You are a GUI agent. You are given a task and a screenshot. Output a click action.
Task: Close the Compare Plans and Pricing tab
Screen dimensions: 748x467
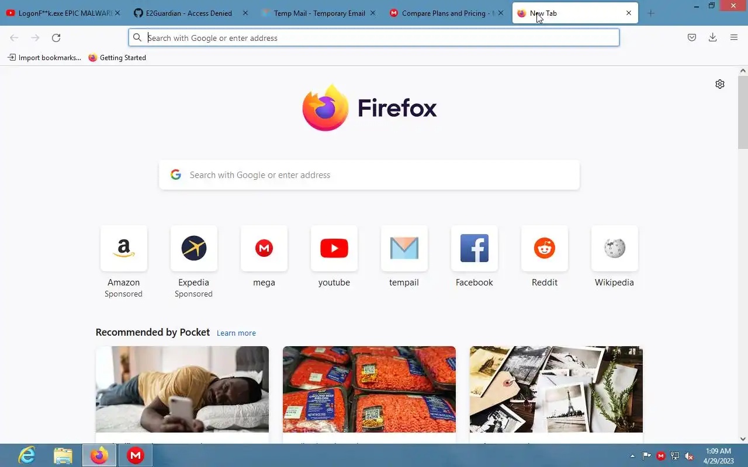(x=501, y=13)
